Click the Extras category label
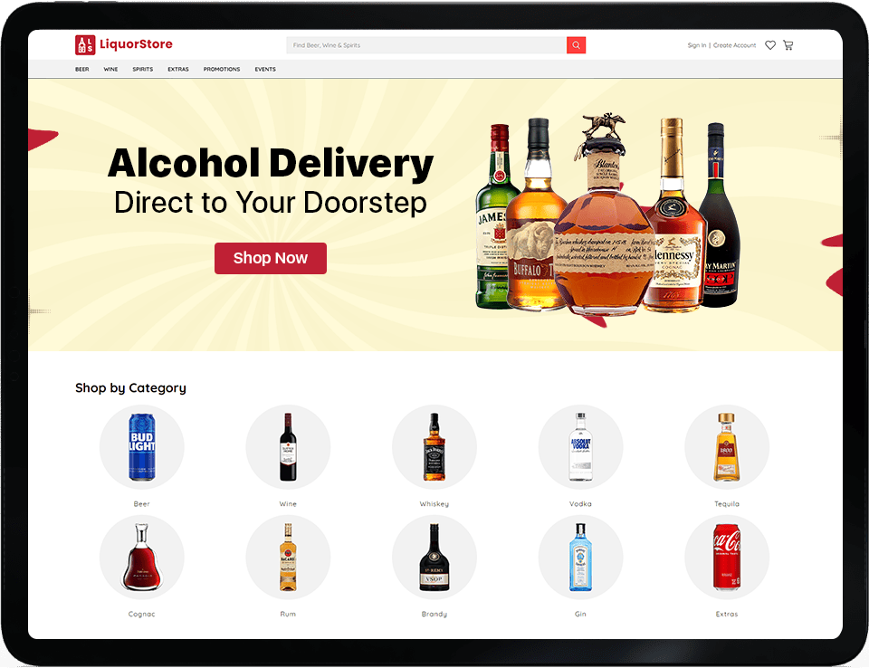This screenshot has height=668, width=869. [727, 615]
